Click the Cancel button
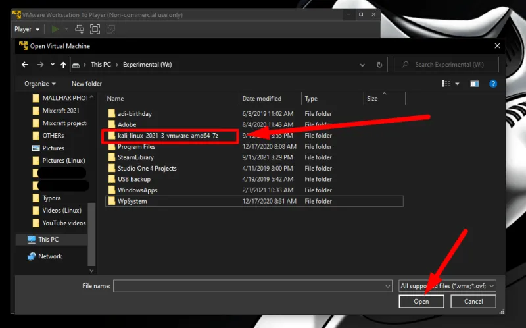 [x=473, y=302]
